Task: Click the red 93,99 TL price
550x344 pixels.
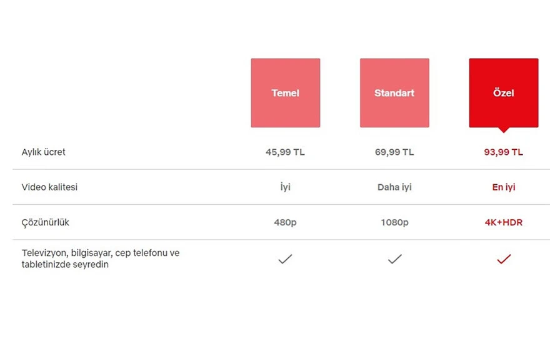Action: 503,152
